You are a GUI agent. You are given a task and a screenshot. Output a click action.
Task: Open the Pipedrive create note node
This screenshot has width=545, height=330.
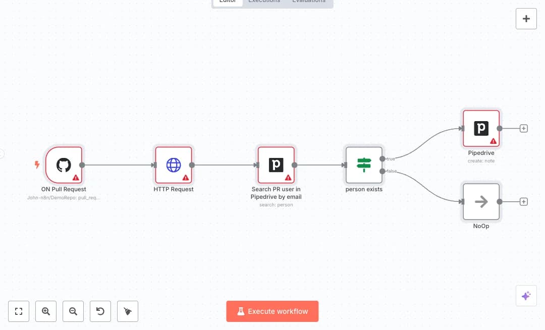pyautogui.click(x=481, y=128)
